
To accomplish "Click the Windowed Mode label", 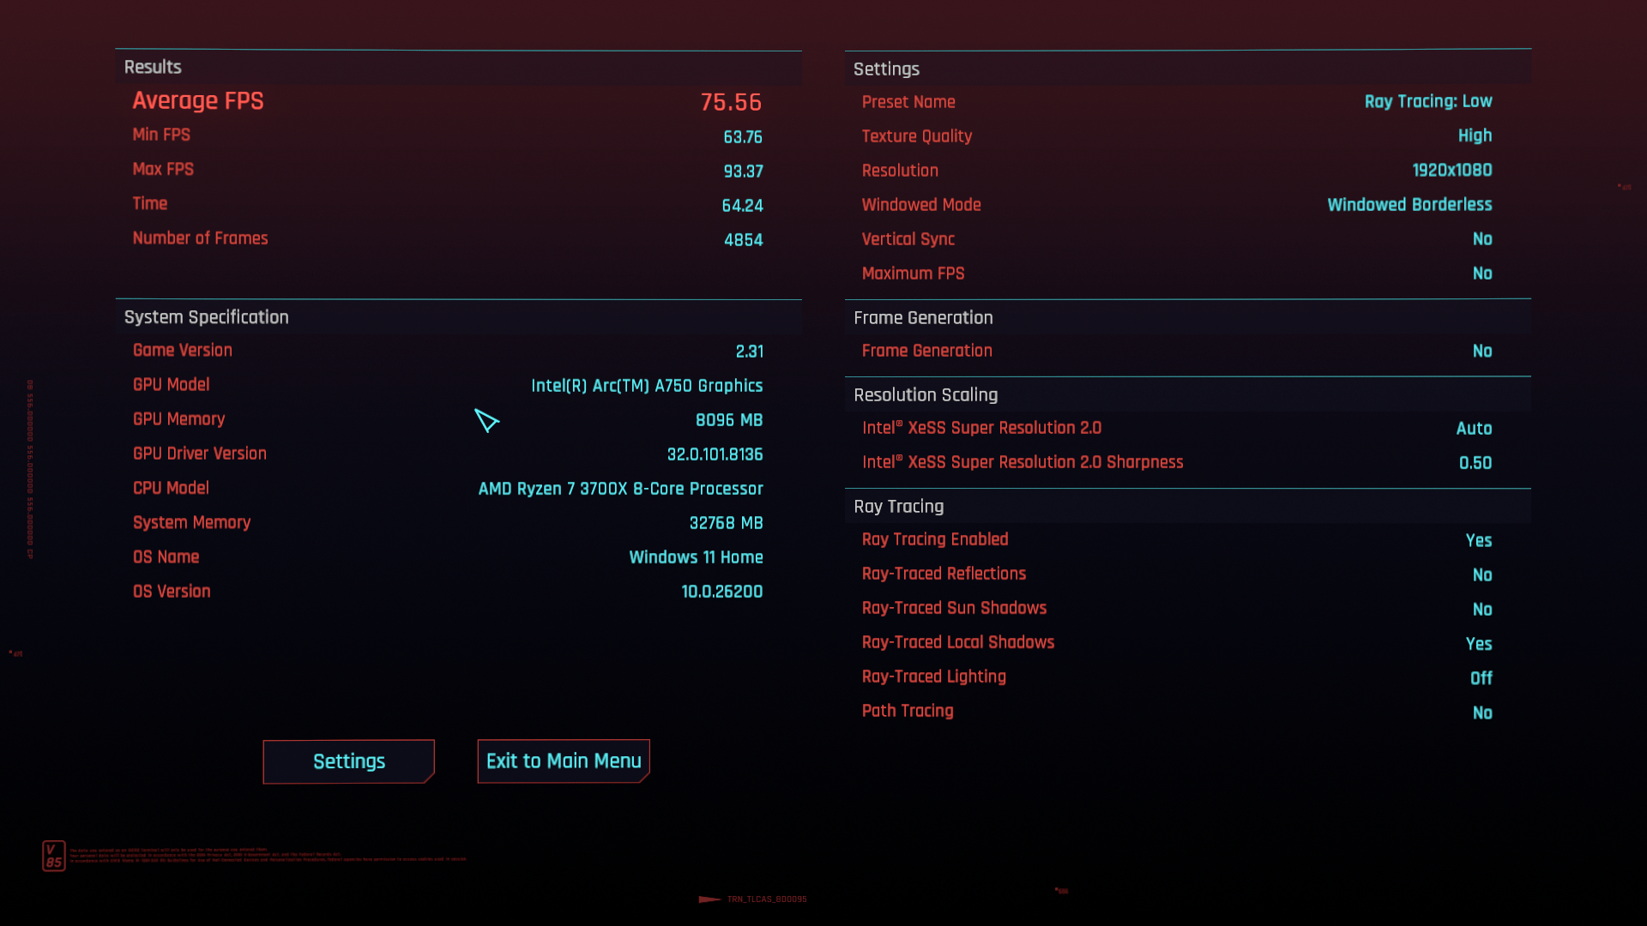I will tap(921, 205).
